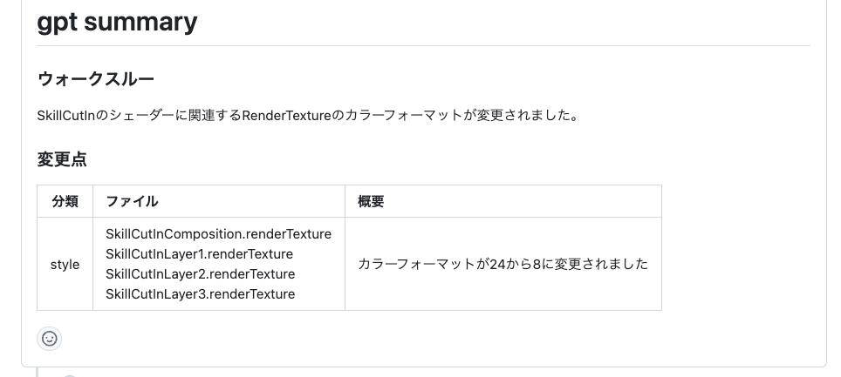Image resolution: width=841 pixels, height=377 pixels.
Task: Open the emoji reaction picker
Action: pos(50,338)
